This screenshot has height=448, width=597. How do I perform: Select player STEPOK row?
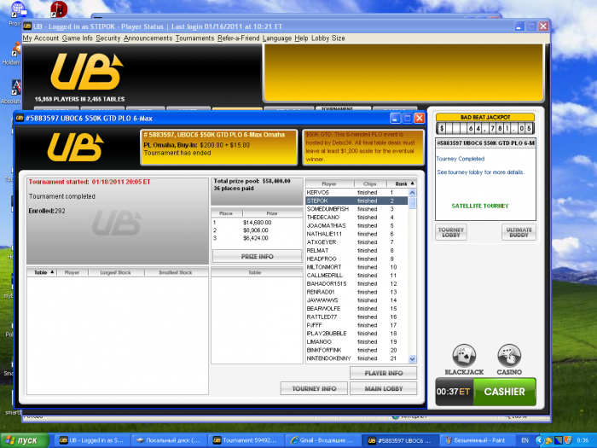(356, 201)
